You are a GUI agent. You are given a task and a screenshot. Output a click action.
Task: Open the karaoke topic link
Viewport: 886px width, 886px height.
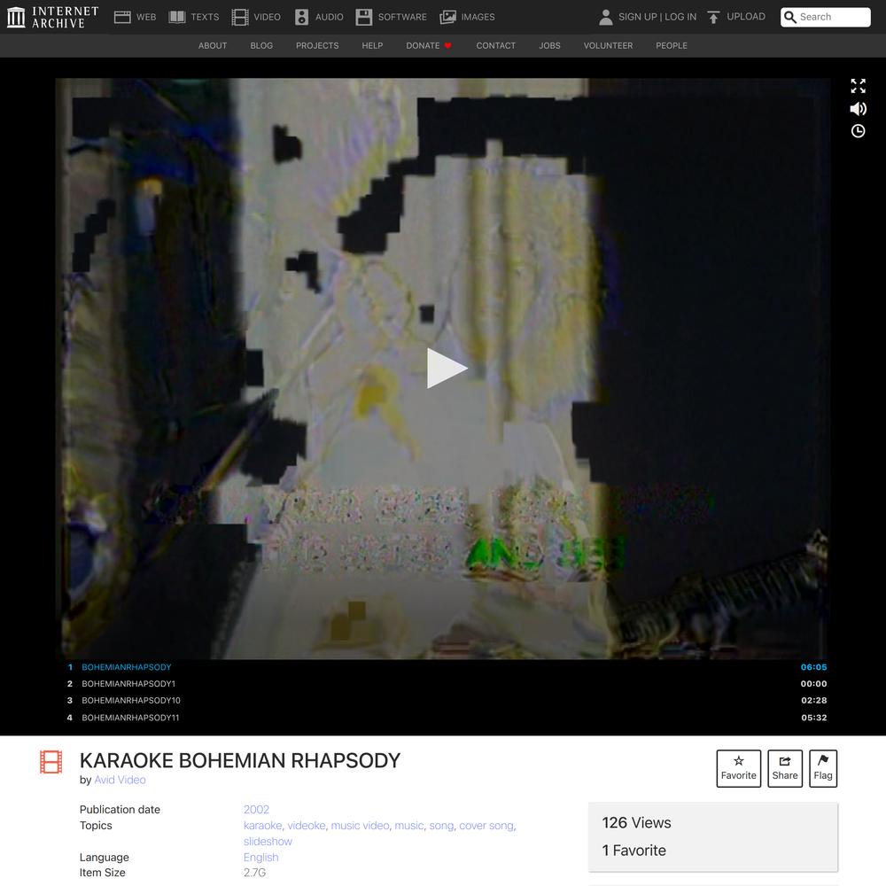click(x=263, y=826)
